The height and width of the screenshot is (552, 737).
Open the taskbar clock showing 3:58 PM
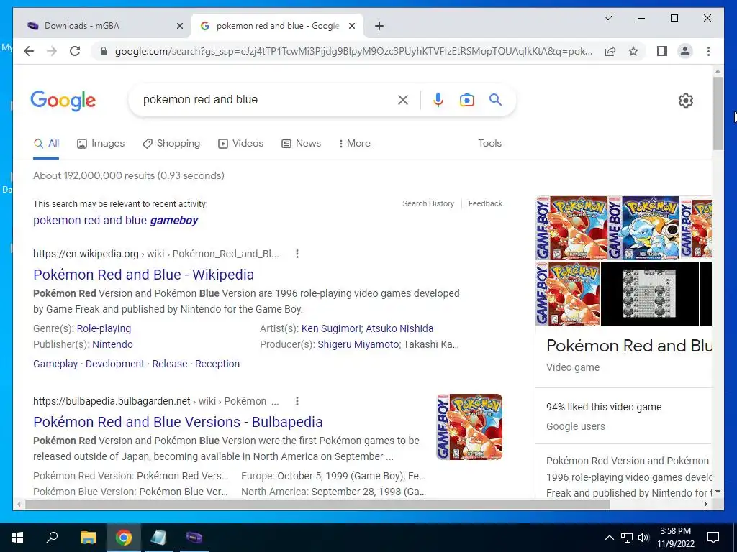tap(675, 538)
